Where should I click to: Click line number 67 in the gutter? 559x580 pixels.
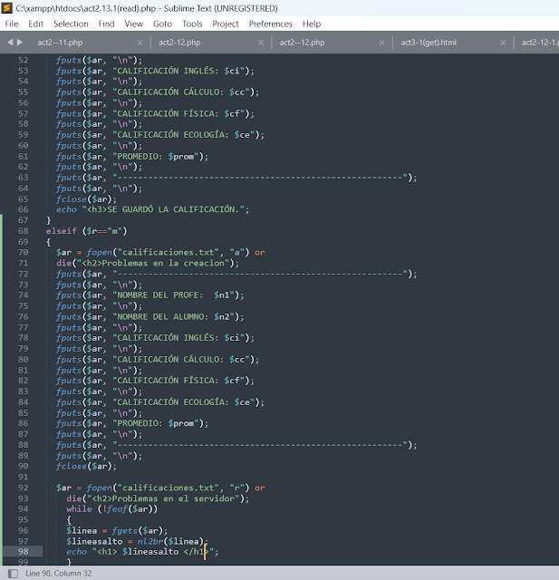pyautogui.click(x=24, y=220)
